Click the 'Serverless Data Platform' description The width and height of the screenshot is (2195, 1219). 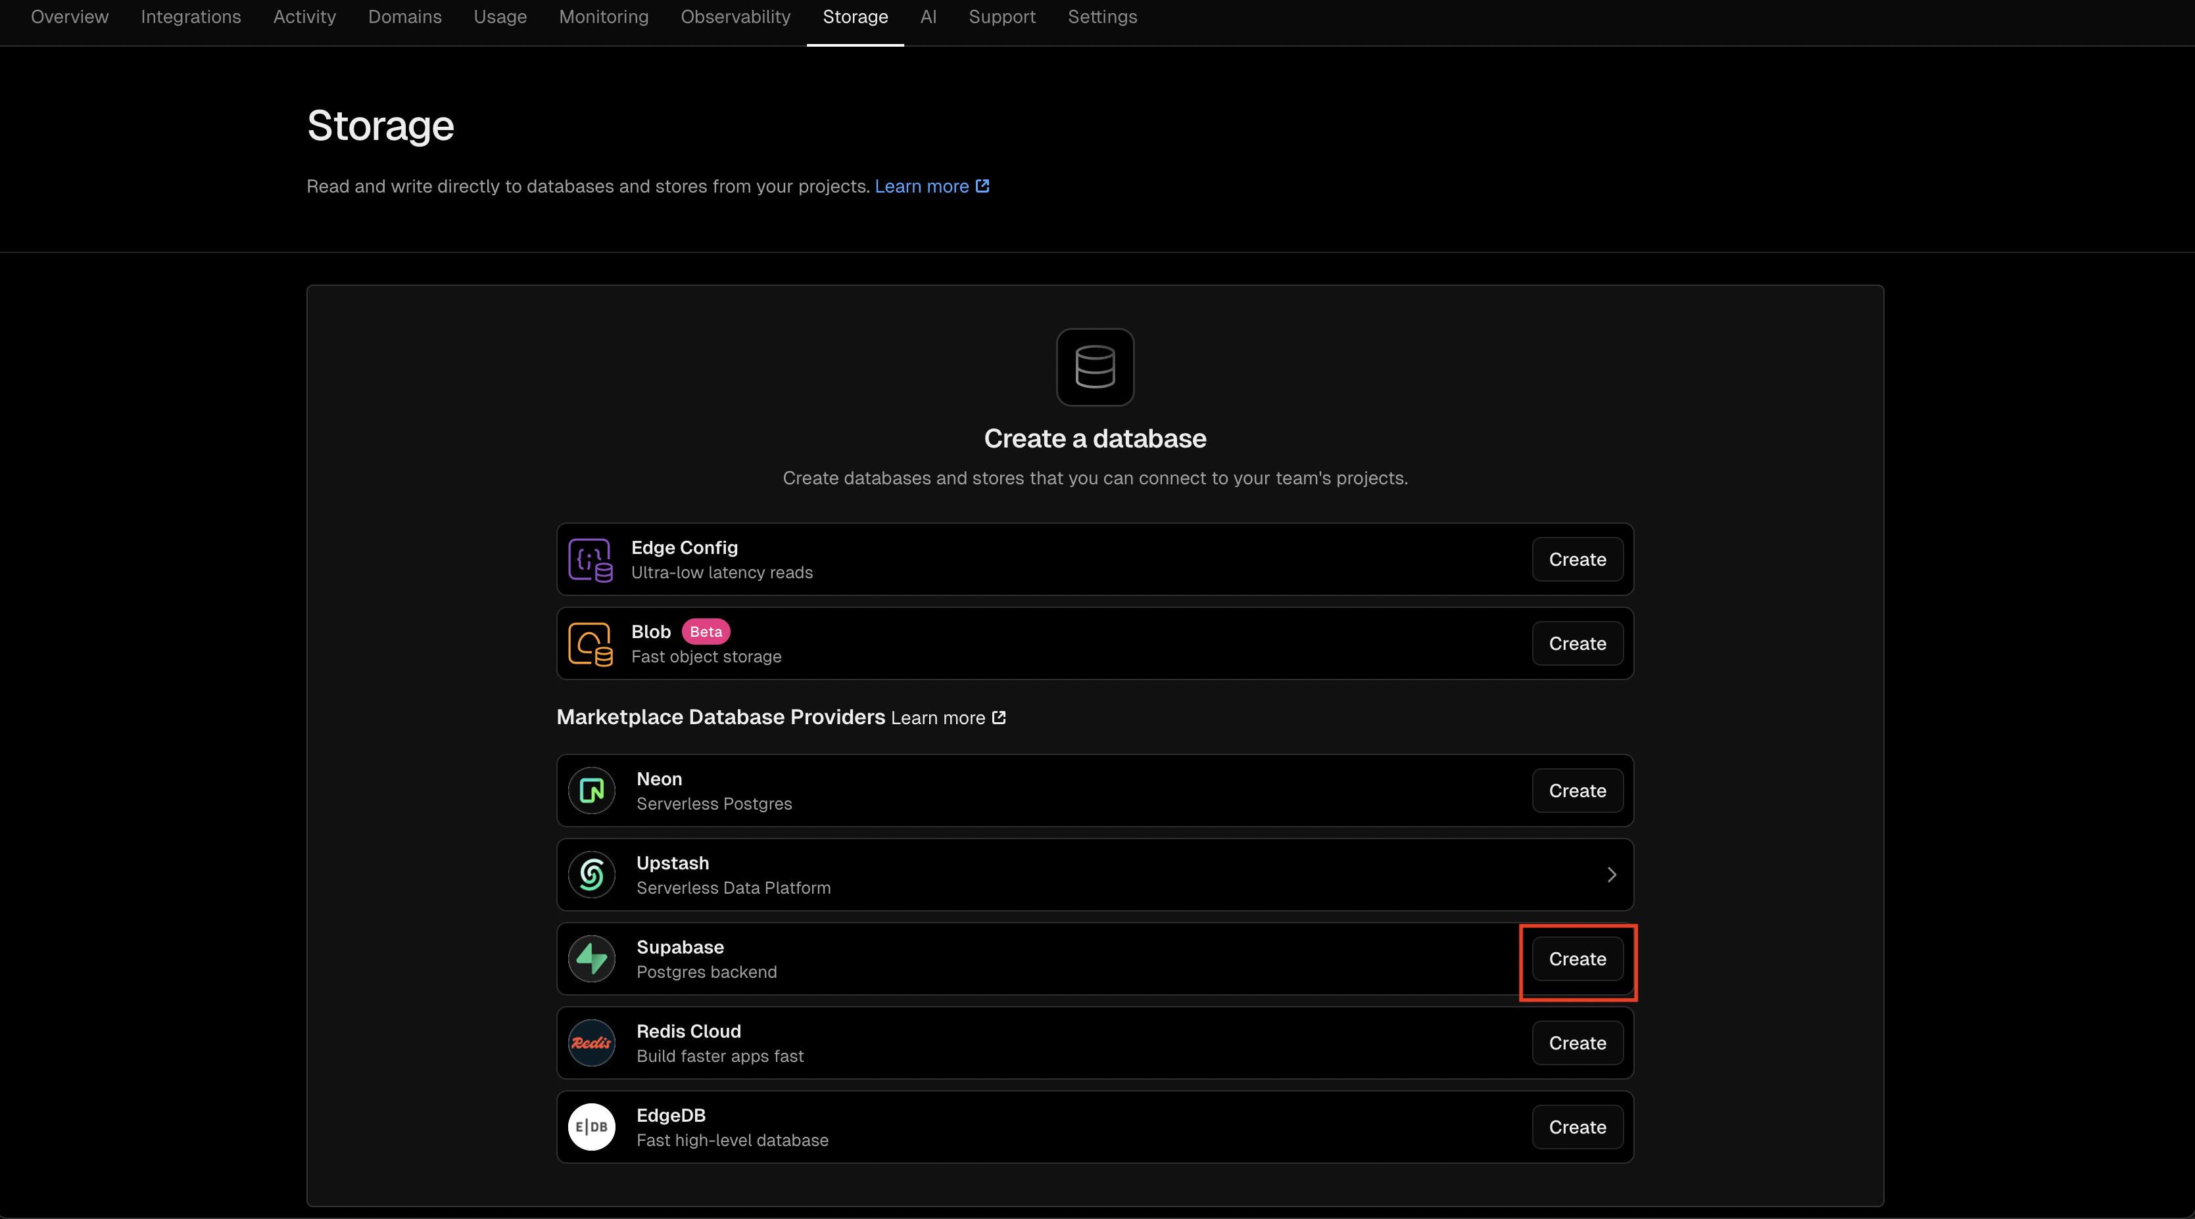734,888
